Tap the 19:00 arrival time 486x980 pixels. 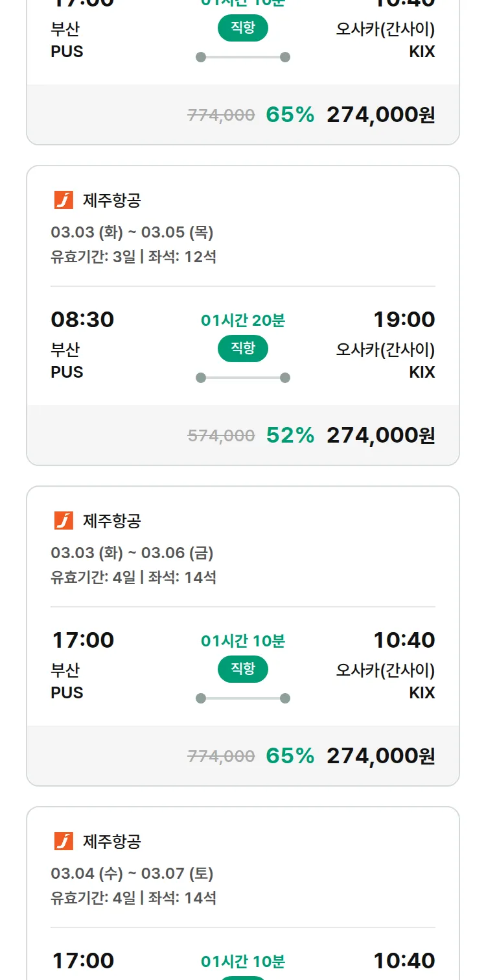404,319
